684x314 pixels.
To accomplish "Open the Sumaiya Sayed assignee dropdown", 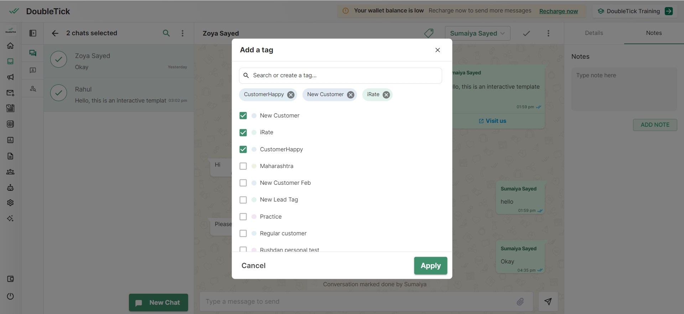I will tap(477, 33).
